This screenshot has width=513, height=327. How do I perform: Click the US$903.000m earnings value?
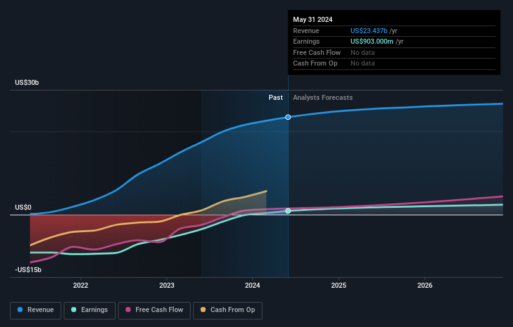pyautogui.click(x=372, y=41)
